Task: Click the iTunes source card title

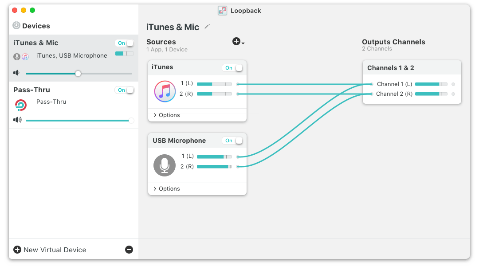Action: (162, 67)
